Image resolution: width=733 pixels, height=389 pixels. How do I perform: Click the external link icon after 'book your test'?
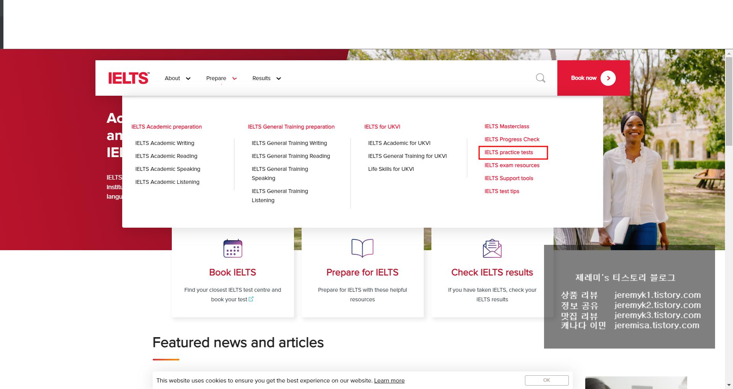click(251, 299)
